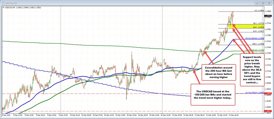Screen dimensions: 274x119
Task: Click price axis value 1.27065
Action: point(268,77)
